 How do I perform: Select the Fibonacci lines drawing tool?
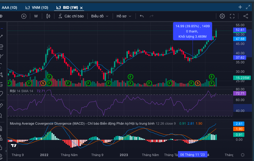click(x=1, y=47)
